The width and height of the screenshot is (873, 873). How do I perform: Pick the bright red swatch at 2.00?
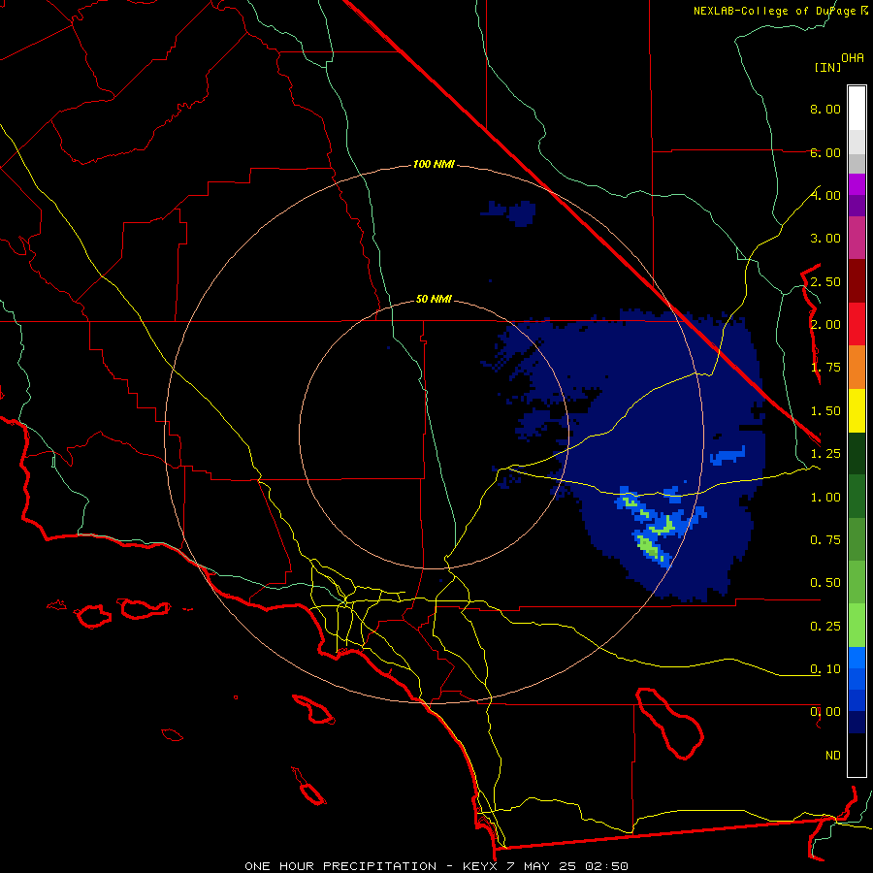point(857,324)
